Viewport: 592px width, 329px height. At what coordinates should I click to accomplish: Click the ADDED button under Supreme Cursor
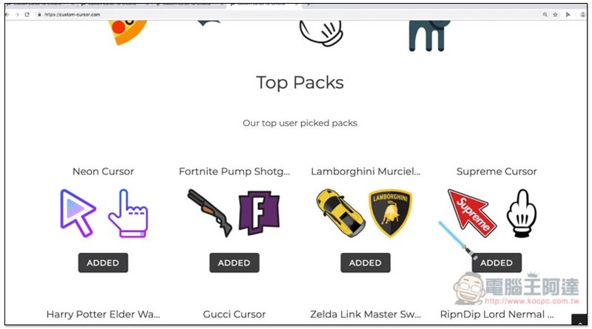497,262
